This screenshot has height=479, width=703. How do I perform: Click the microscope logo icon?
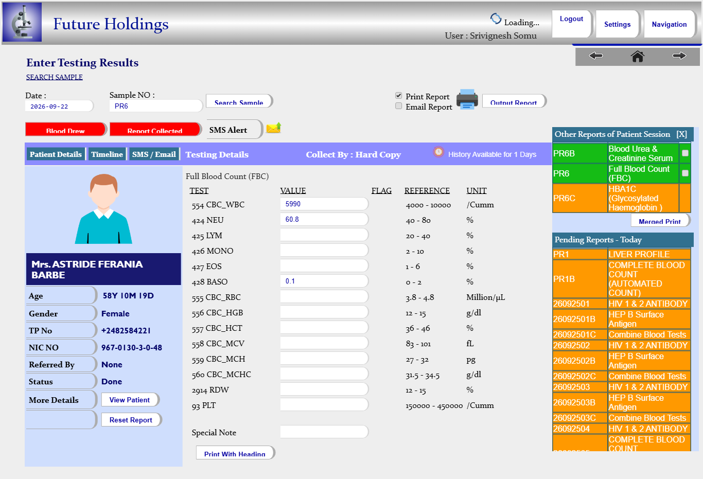(22, 22)
